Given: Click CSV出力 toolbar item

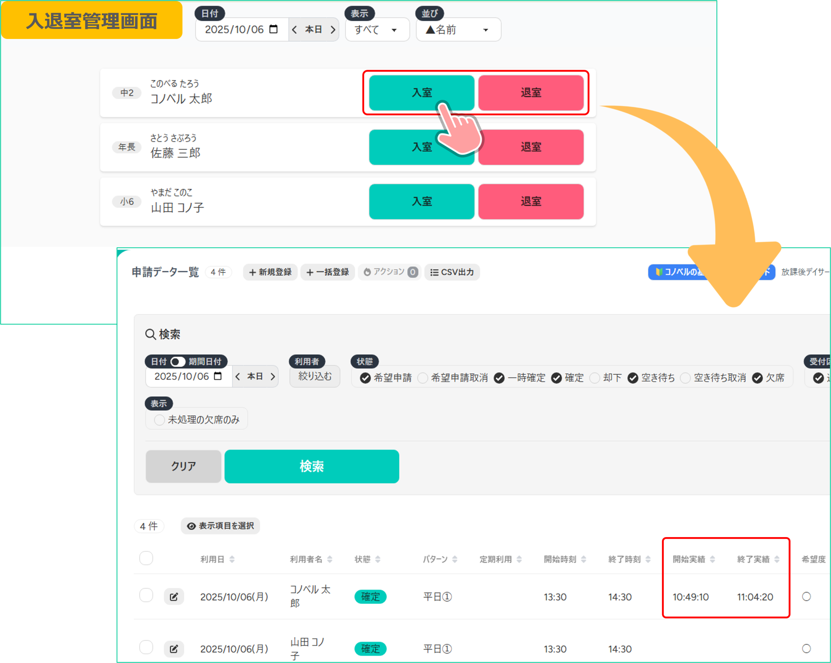Looking at the screenshot, I should (x=452, y=272).
